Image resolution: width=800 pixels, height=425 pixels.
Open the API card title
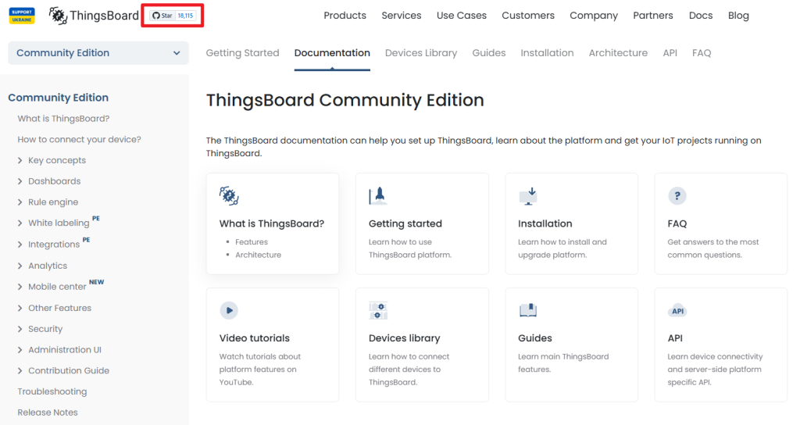point(675,338)
